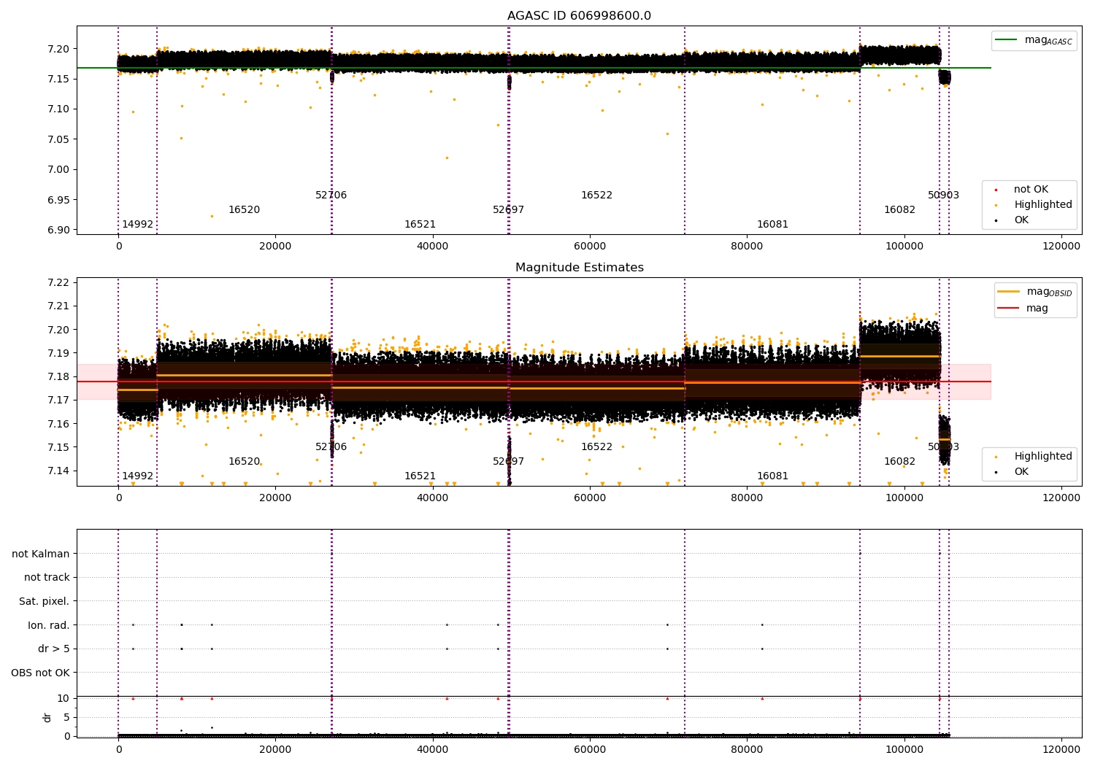
Task: Click the title "AGASC ID 606998600.0"
Action: point(579,16)
